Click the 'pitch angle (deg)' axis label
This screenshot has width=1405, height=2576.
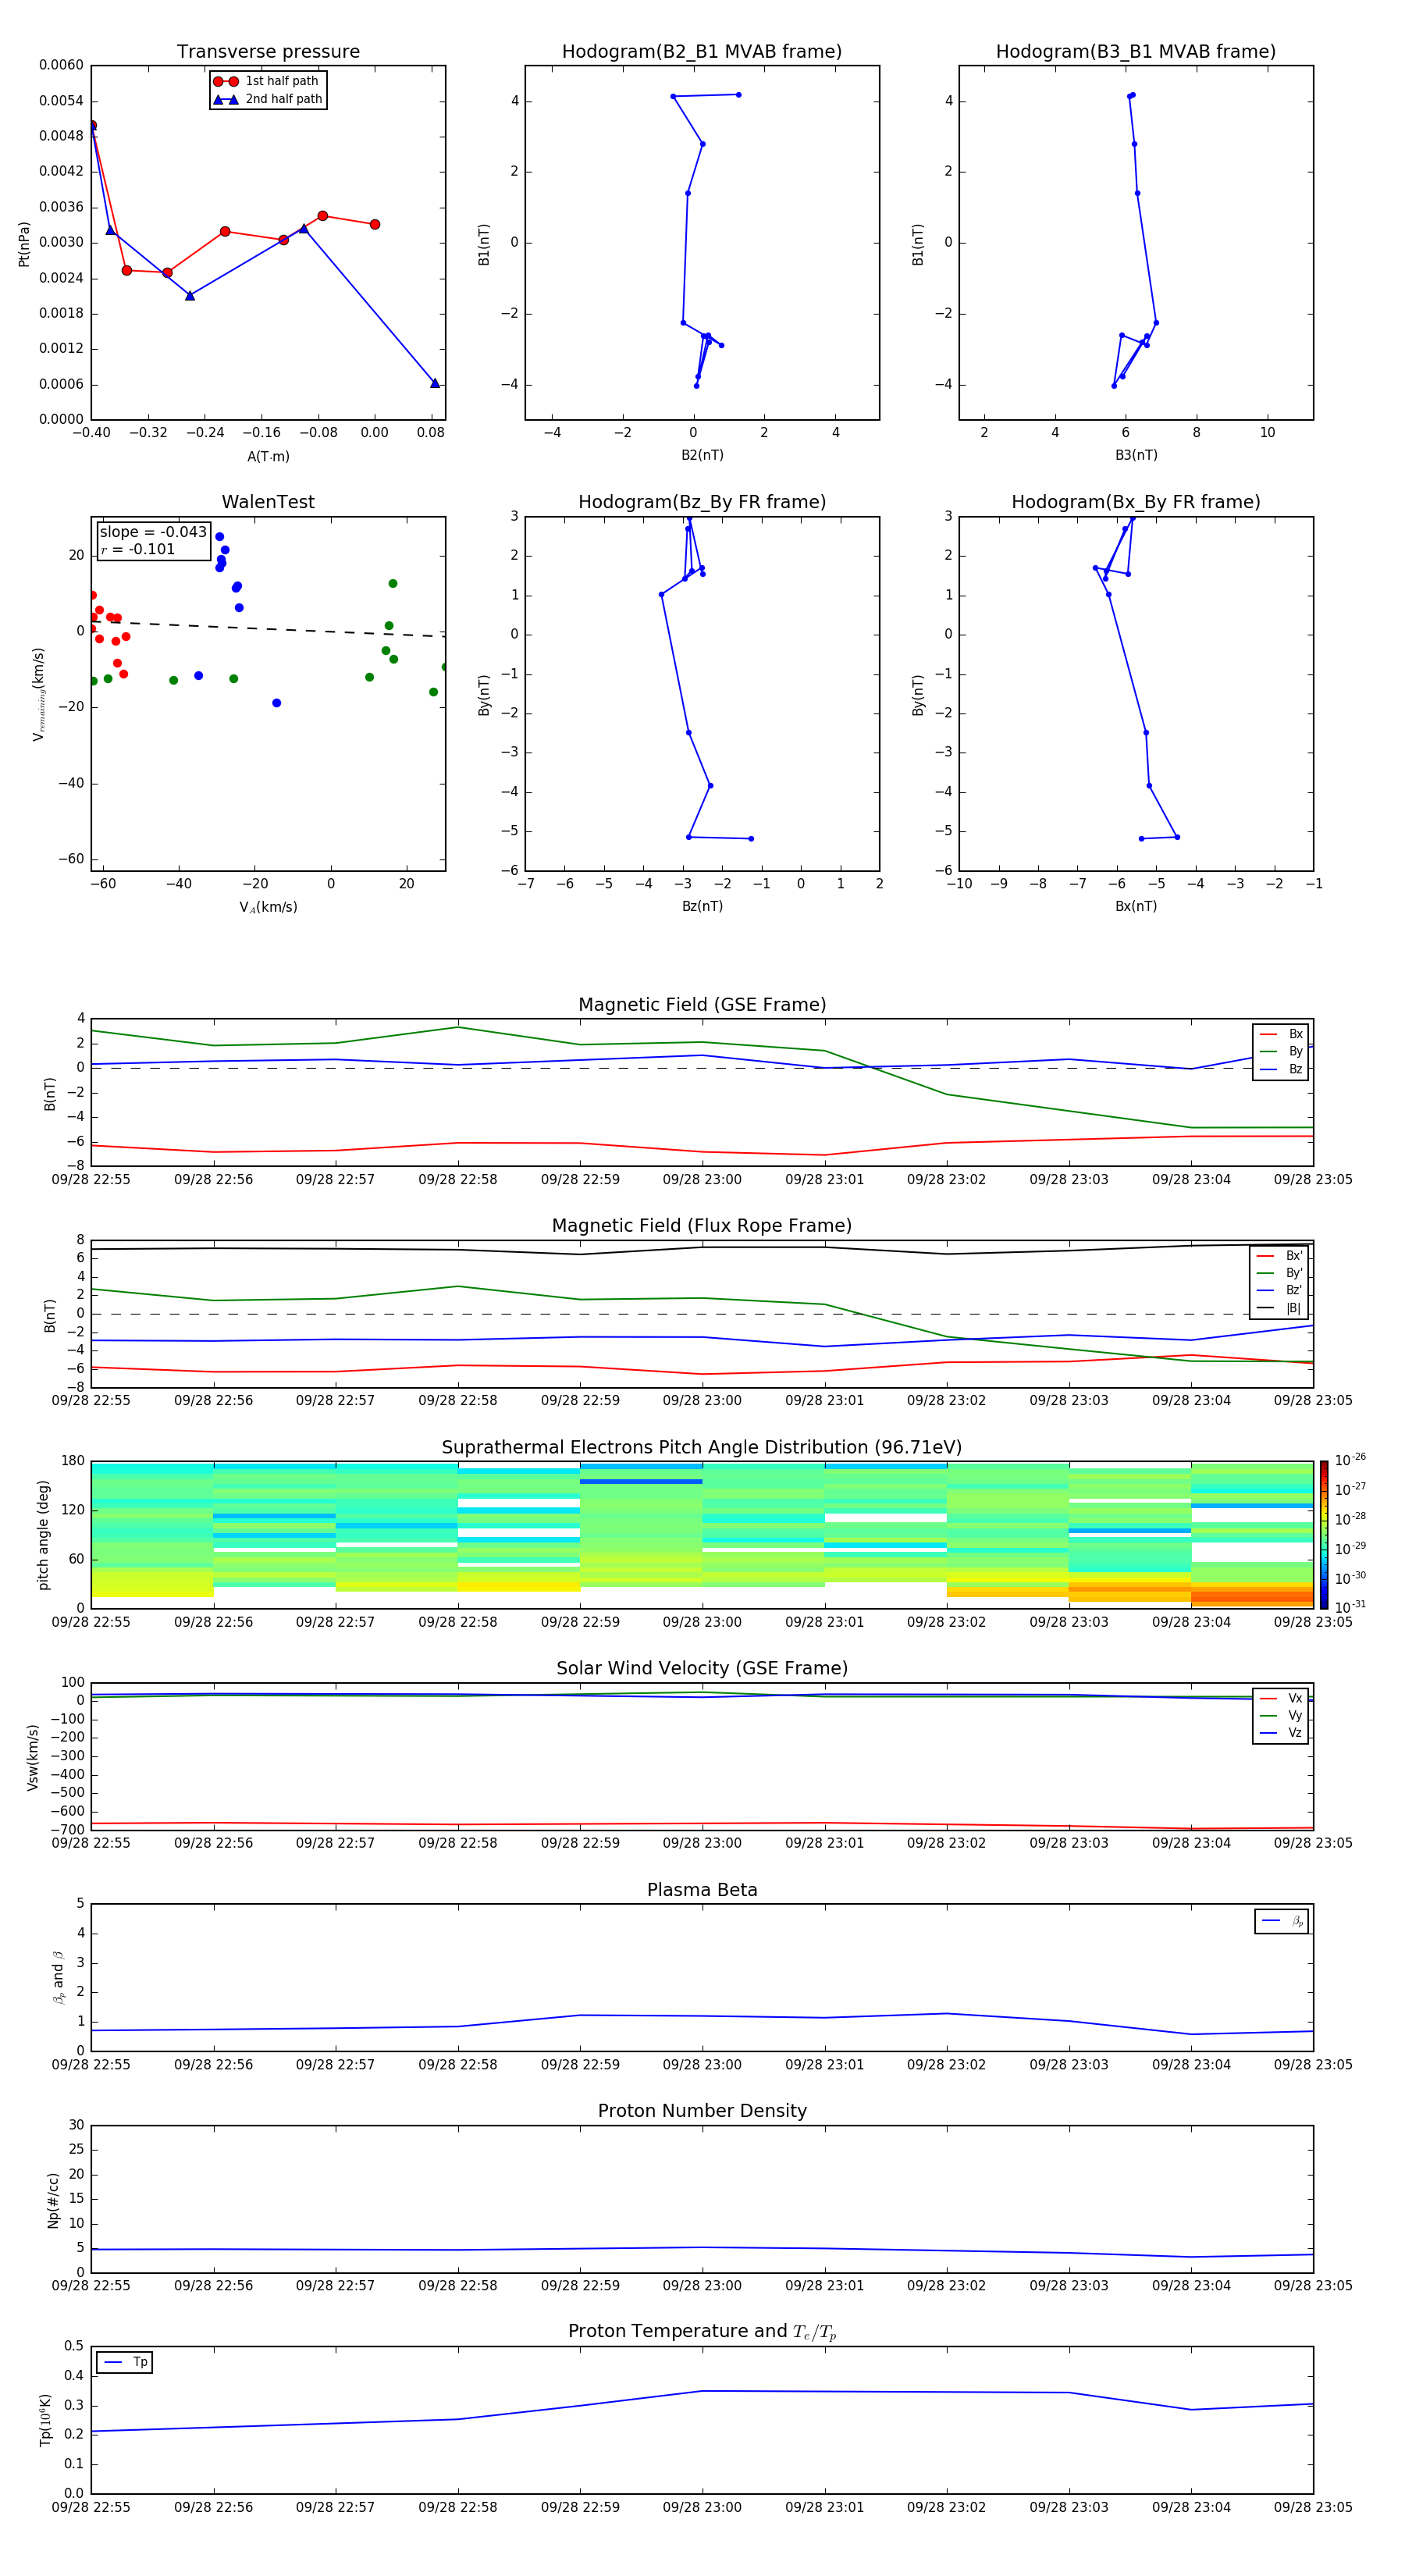43,1534
